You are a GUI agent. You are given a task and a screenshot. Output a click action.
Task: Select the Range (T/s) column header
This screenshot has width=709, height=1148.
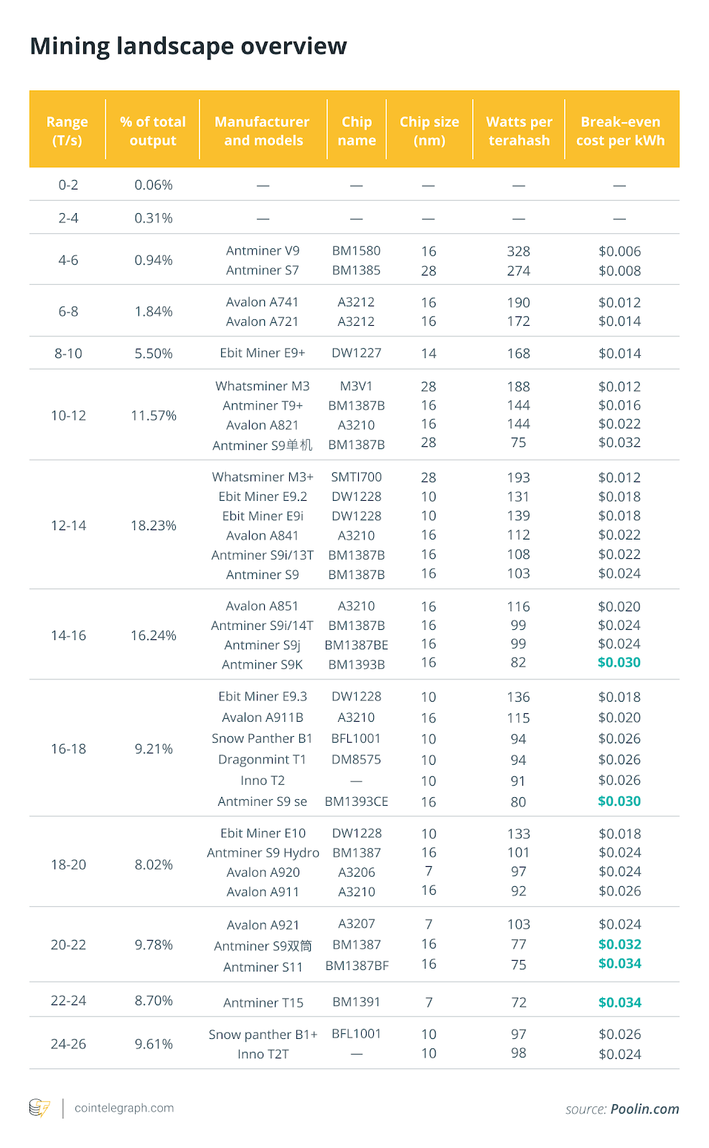(x=67, y=131)
